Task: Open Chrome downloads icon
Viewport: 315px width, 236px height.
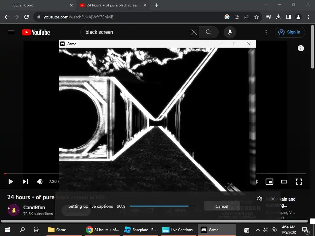Action: pyautogui.click(x=279, y=17)
